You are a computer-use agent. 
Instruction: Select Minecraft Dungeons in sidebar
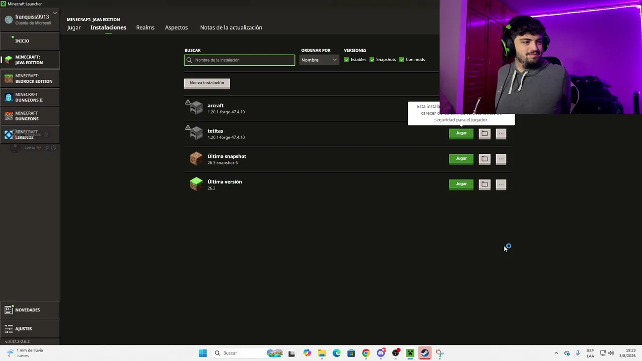click(30, 116)
